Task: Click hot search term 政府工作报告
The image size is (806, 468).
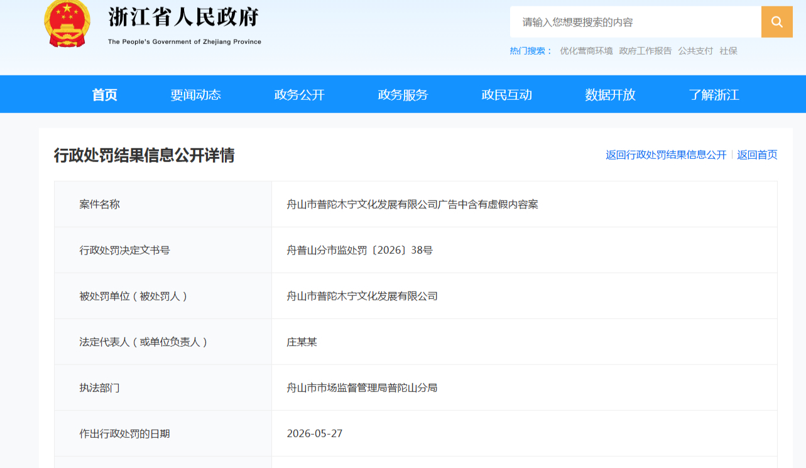Action: point(645,51)
